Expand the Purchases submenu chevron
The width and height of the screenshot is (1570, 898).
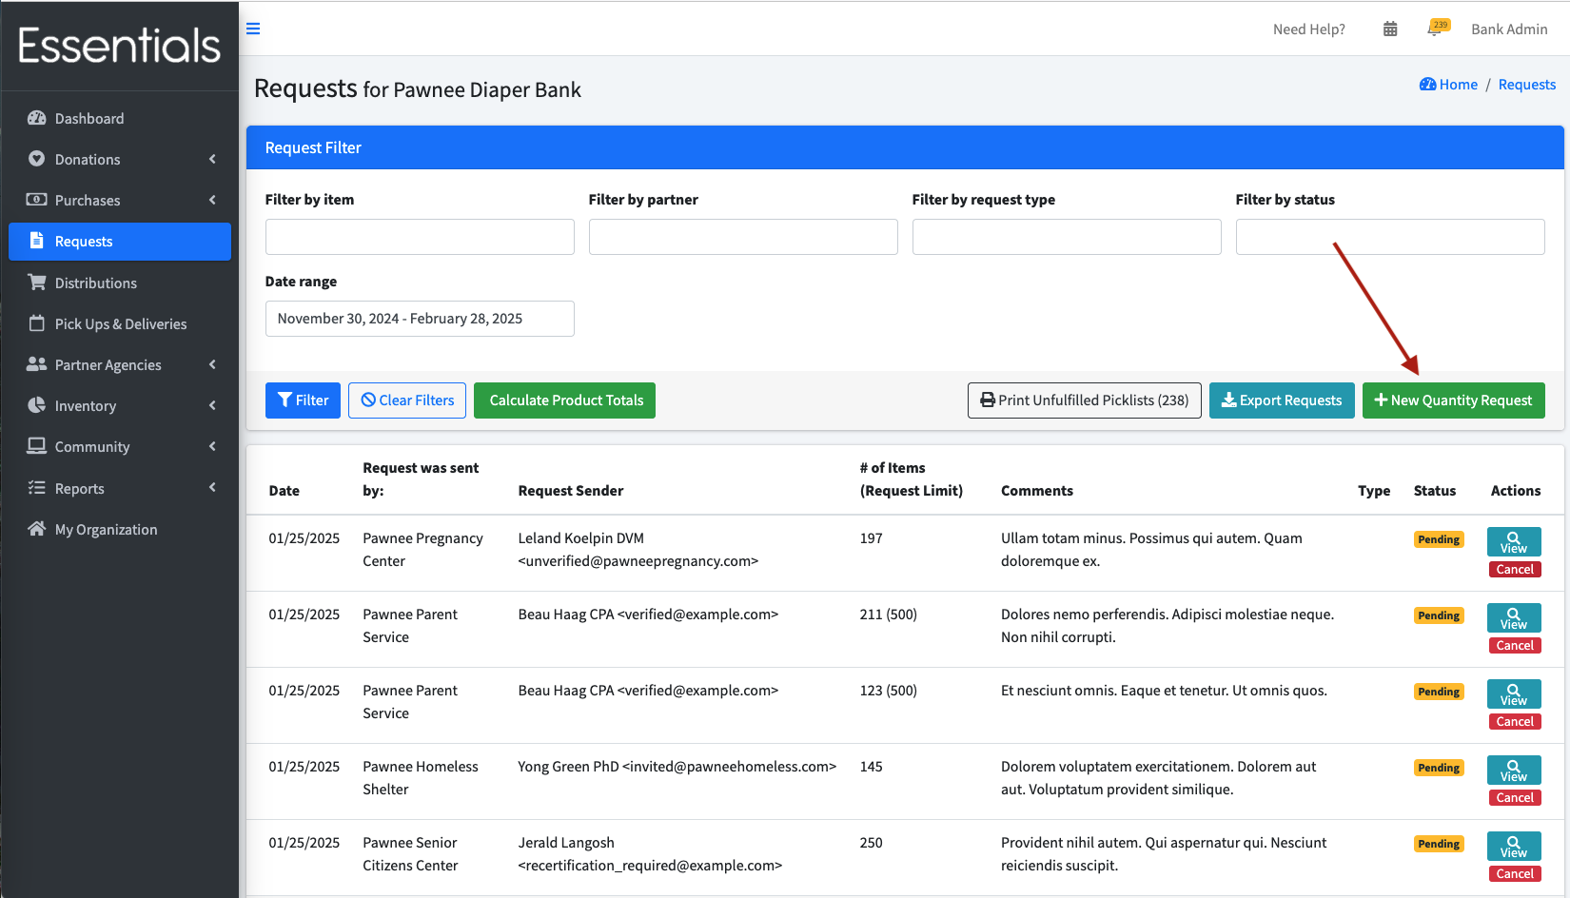tap(212, 200)
